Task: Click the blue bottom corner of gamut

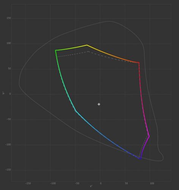Action: tap(140, 158)
